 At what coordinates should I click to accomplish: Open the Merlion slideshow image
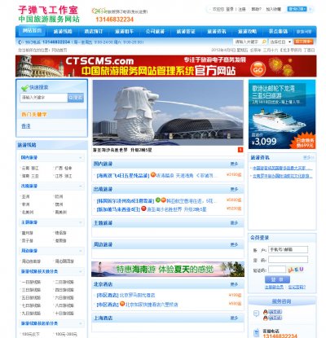coord(168,112)
